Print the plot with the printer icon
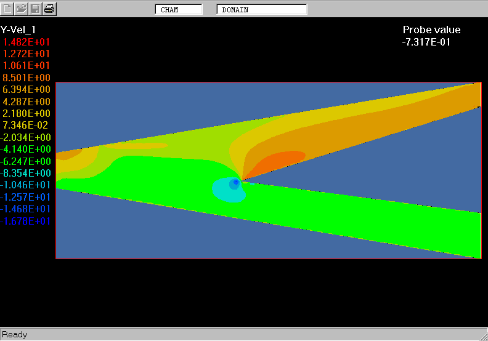Viewport: 488px width, 341px height. pos(50,9)
